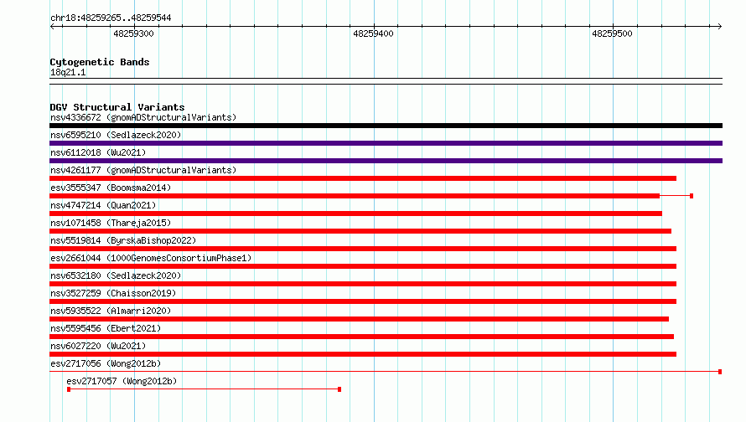Click the right end marker of esv2717057
This screenshot has width=746, height=422.
coord(339,389)
